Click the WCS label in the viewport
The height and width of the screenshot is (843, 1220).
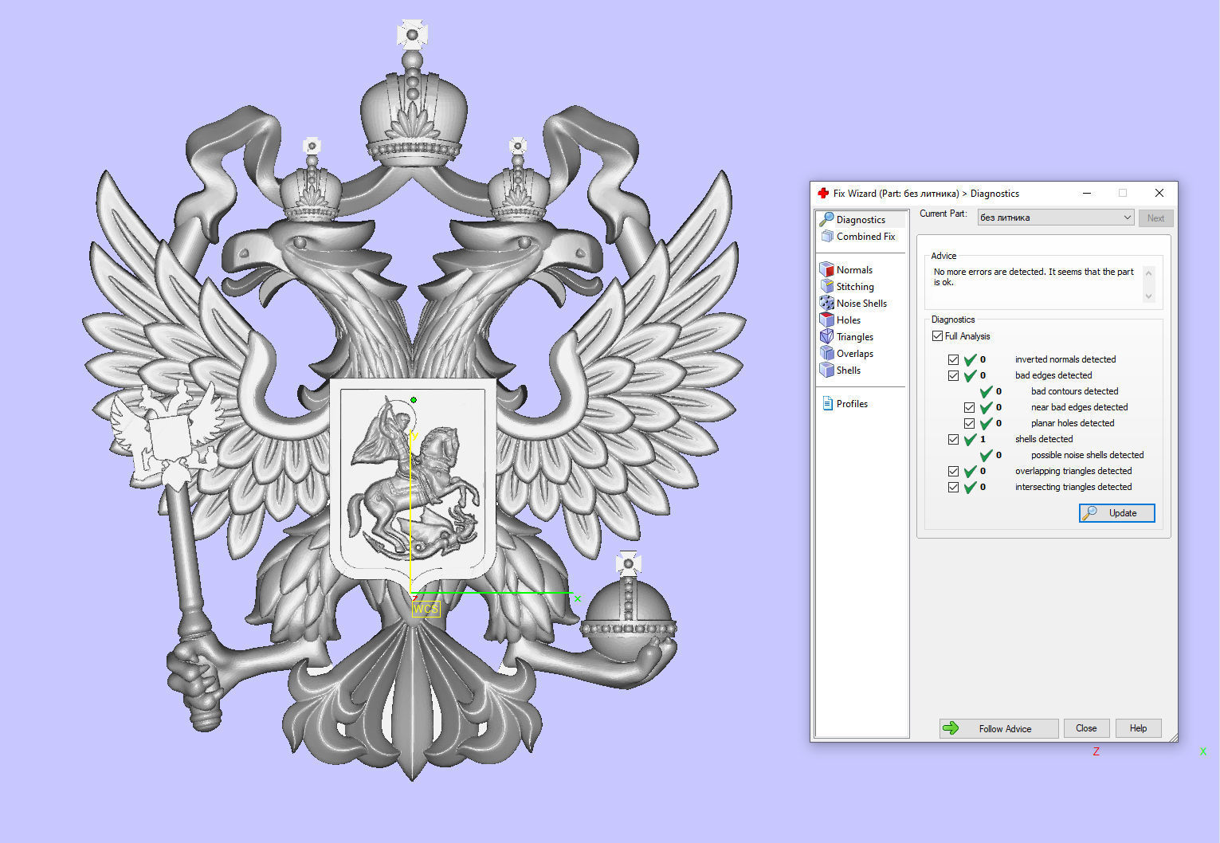point(426,609)
